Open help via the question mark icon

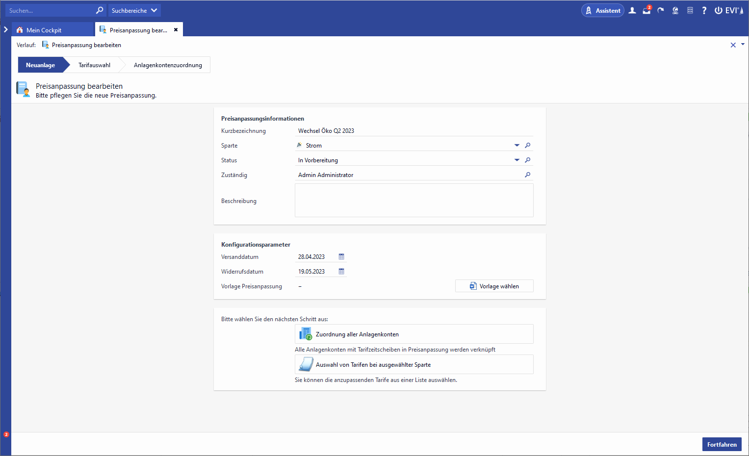pos(704,10)
